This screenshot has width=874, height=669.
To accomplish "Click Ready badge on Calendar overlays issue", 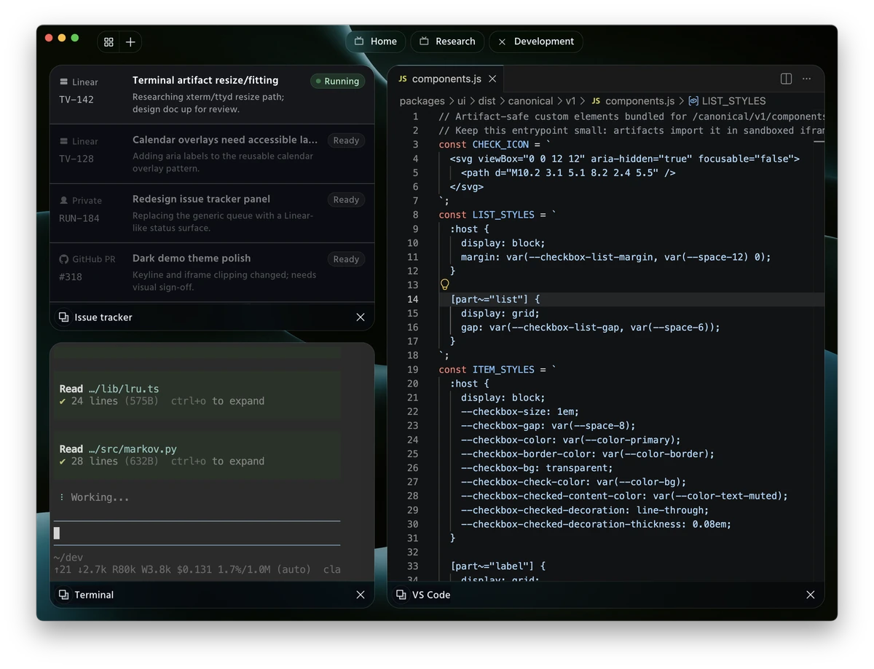I will coord(346,140).
